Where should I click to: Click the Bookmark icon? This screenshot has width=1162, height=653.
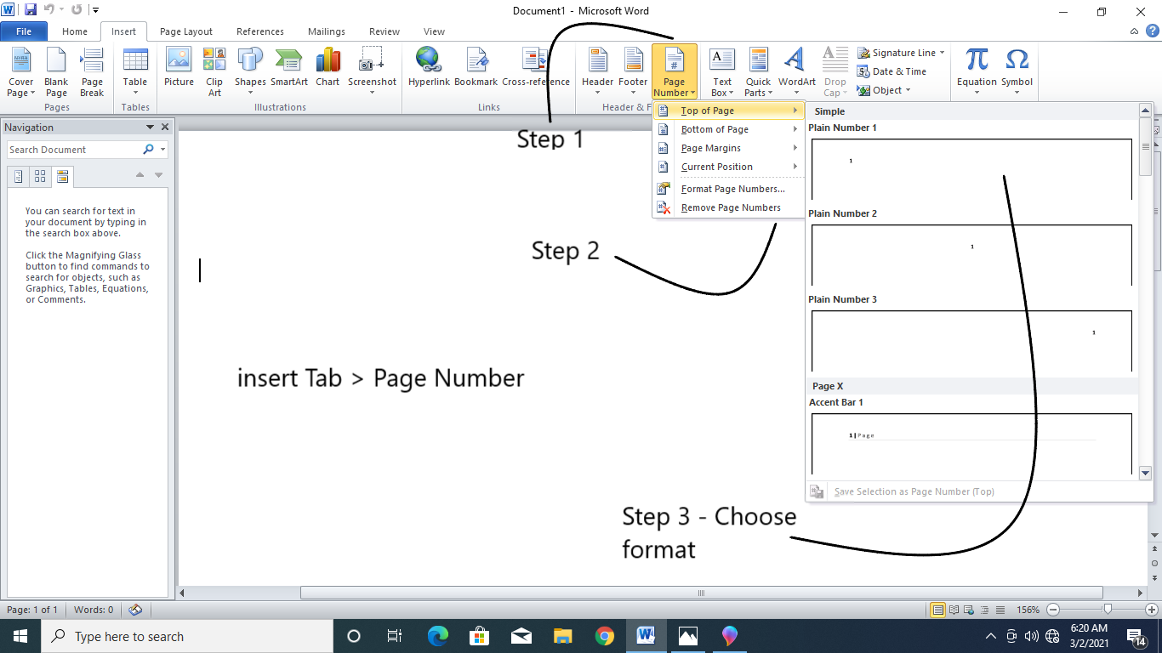pyautogui.click(x=476, y=68)
